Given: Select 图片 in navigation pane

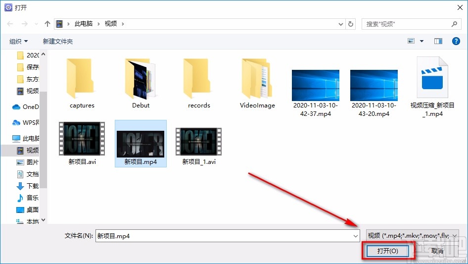Looking at the screenshot, I should pos(28,162).
